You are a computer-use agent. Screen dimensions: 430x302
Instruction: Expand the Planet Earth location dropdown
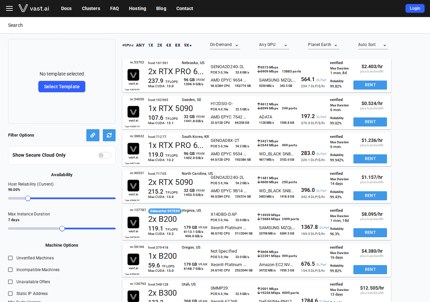pos(324,45)
